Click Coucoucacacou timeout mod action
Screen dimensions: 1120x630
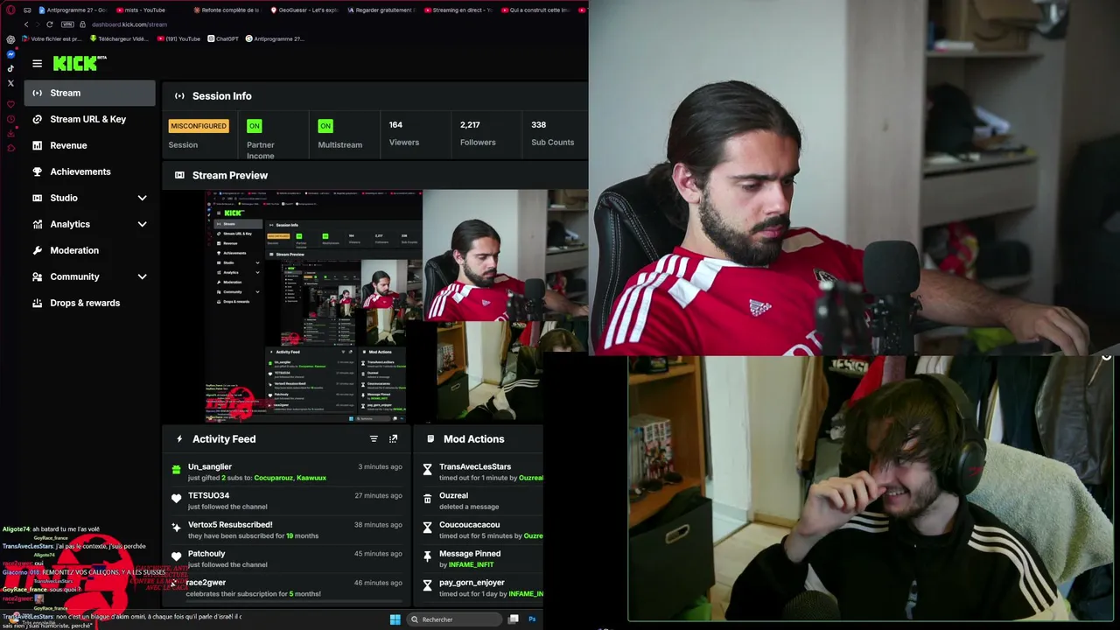[x=481, y=530]
